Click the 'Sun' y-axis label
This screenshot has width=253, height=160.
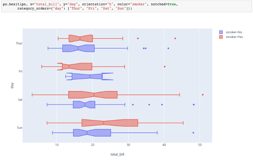click(x=20, y=127)
